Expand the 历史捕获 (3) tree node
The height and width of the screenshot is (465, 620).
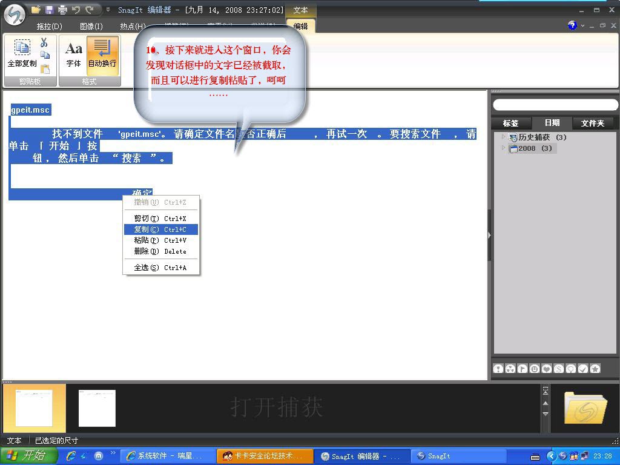503,137
